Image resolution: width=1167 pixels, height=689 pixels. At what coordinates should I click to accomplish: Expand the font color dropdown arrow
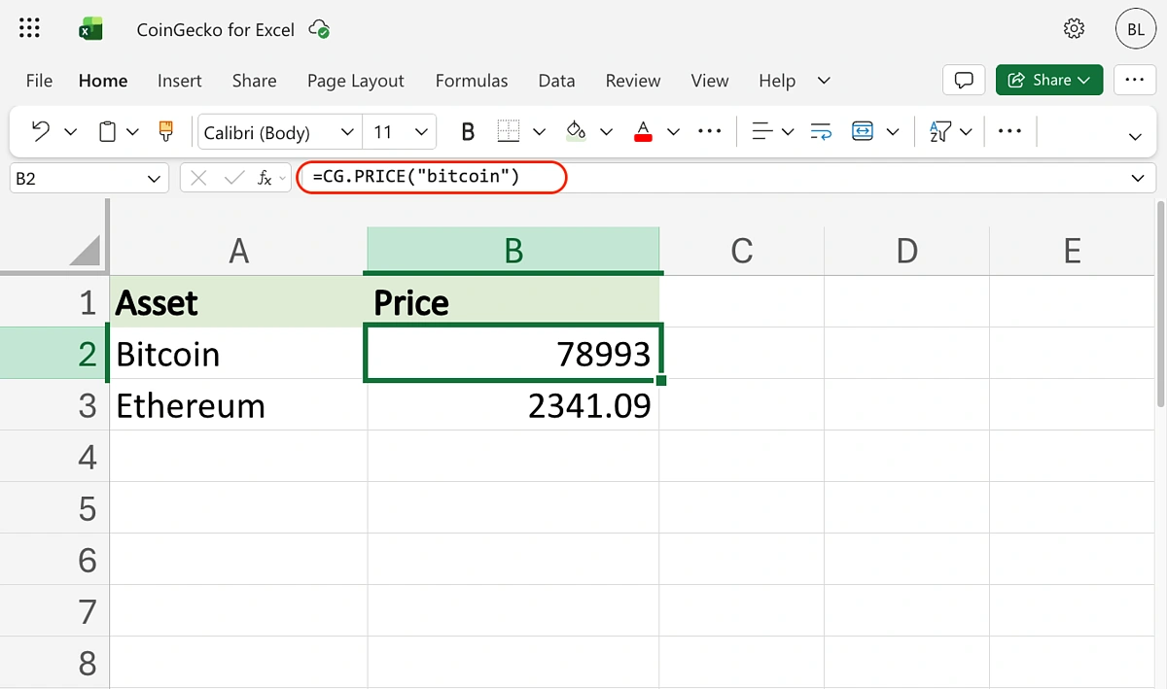click(x=673, y=131)
